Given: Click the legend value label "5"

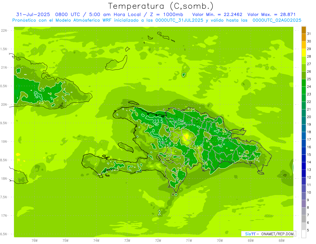Looking at the screenshot, I should tap(308, 230).
